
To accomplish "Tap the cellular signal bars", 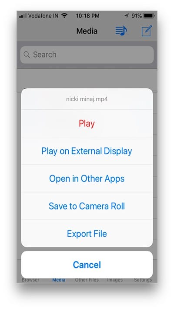I will point(23,16).
